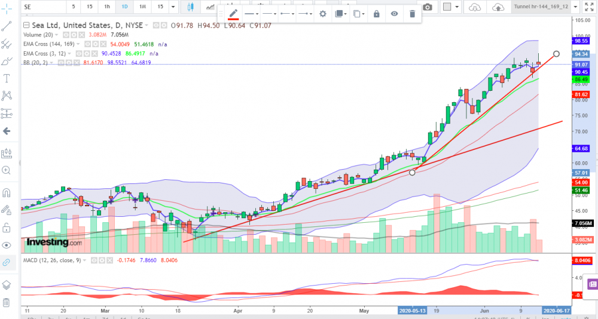The image size is (598, 319).
Task: Select the 1M timeframe tab
Action: (142, 7)
